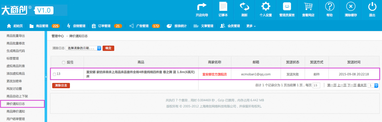The image size is (382, 122).
Task: Collapse the left sidebar using the arrow handle
Action: coord(46,77)
